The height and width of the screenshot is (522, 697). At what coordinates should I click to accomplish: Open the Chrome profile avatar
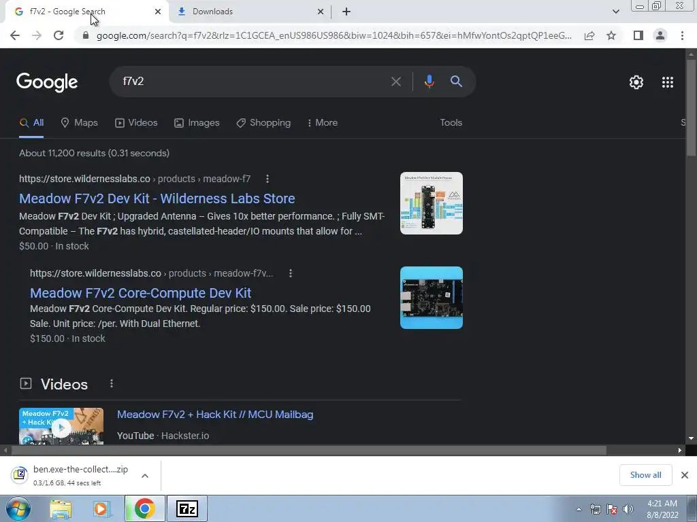[x=660, y=35]
